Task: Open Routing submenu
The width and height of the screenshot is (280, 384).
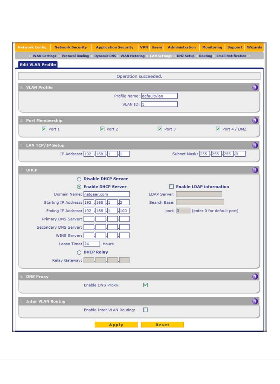Action: tap(205, 56)
